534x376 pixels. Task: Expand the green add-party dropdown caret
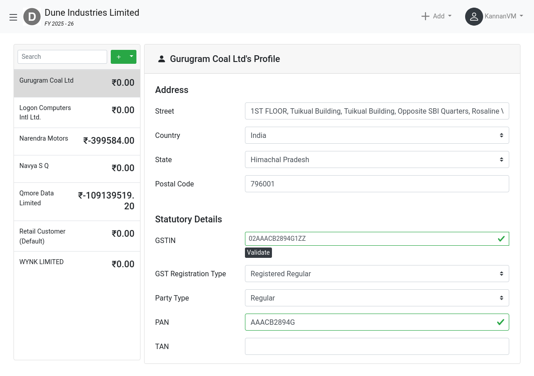tap(131, 57)
